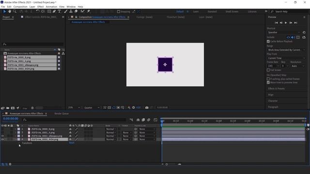Screen dimensions: 310x174
Task: Select the Hand tool
Action: pyautogui.click(x=10, y=12)
